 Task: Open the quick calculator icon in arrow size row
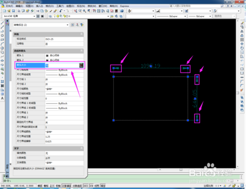[81, 65]
